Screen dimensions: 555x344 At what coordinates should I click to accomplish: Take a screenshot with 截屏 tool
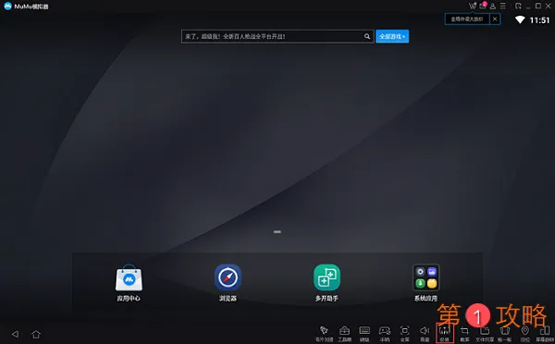point(464,334)
